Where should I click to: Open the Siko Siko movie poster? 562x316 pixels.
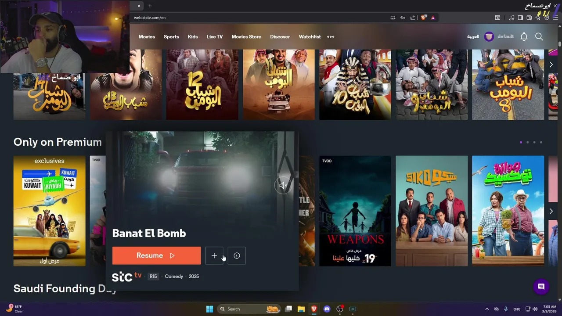432,211
